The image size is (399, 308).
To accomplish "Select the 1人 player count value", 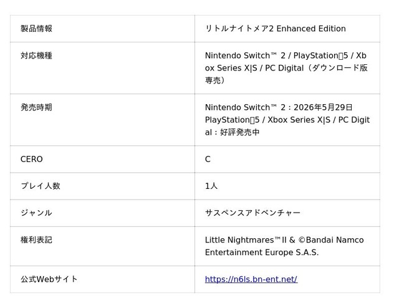I will pos(211,186).
